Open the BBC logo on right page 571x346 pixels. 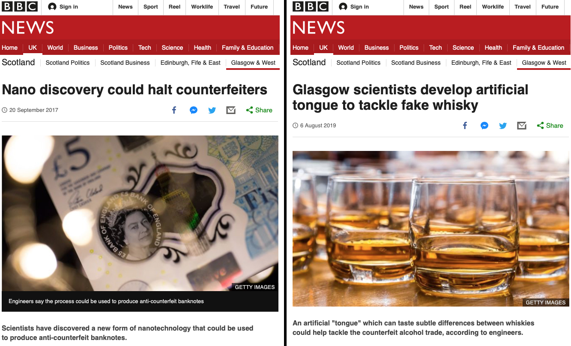[310, 6]
